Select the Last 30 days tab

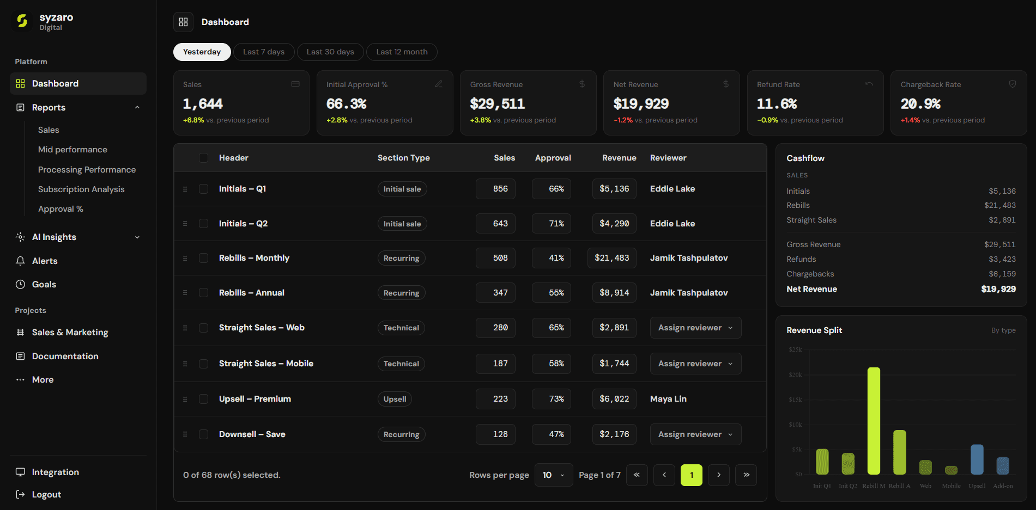pos(330,52)
